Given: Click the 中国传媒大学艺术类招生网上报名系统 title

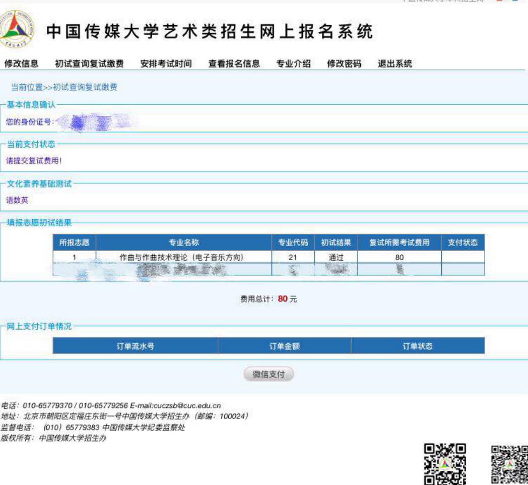Looking at the screenshot, I should pyautogui.click(x=210, y=31).
